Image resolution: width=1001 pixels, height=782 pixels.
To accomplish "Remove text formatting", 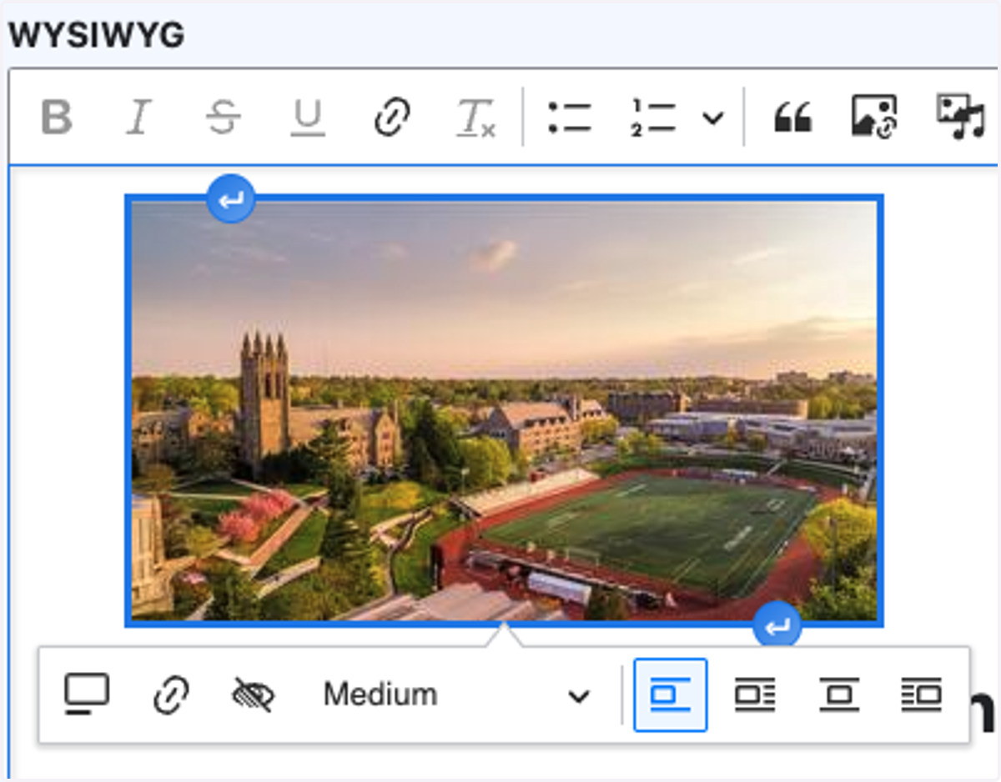I will [475, 118].
